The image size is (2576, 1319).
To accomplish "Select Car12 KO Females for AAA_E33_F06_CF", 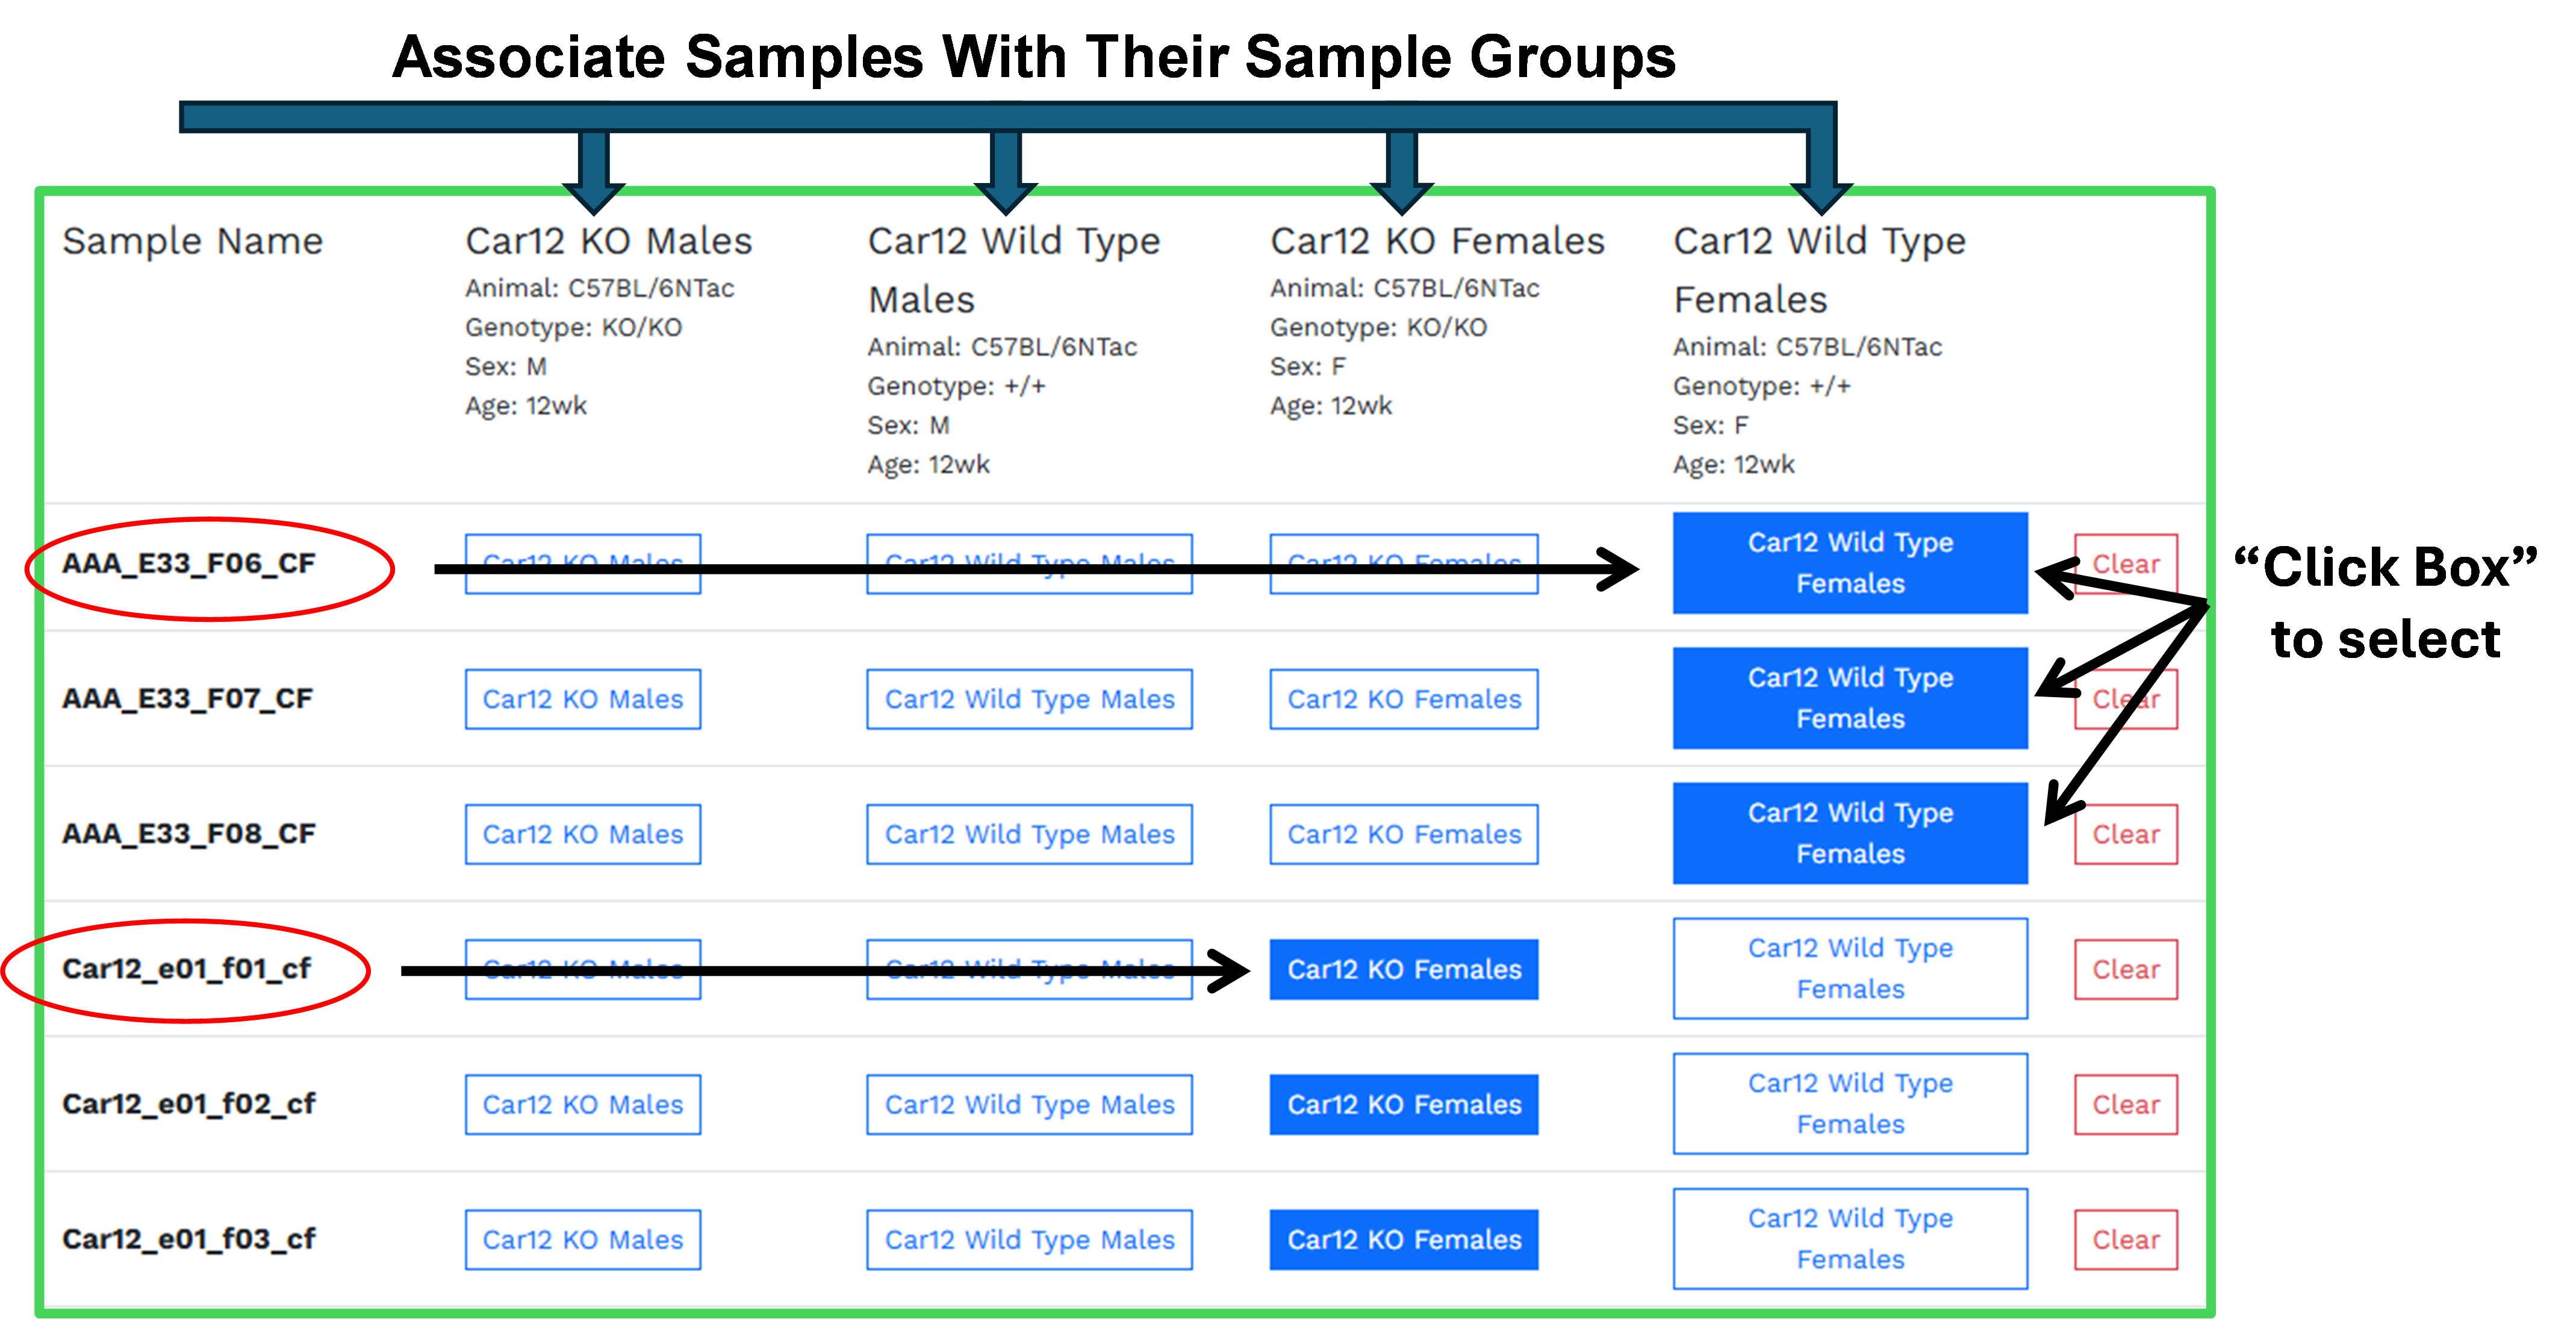I will [1404, 564].
